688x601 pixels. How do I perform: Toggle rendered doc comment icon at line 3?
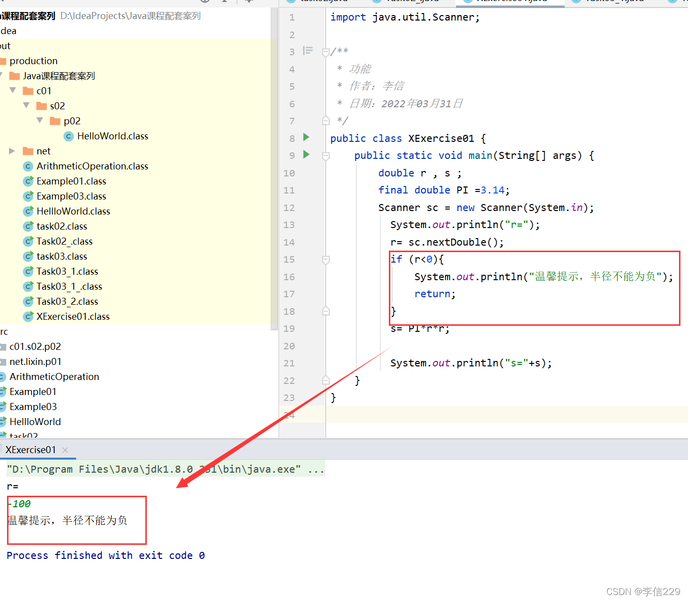point(308,51)
